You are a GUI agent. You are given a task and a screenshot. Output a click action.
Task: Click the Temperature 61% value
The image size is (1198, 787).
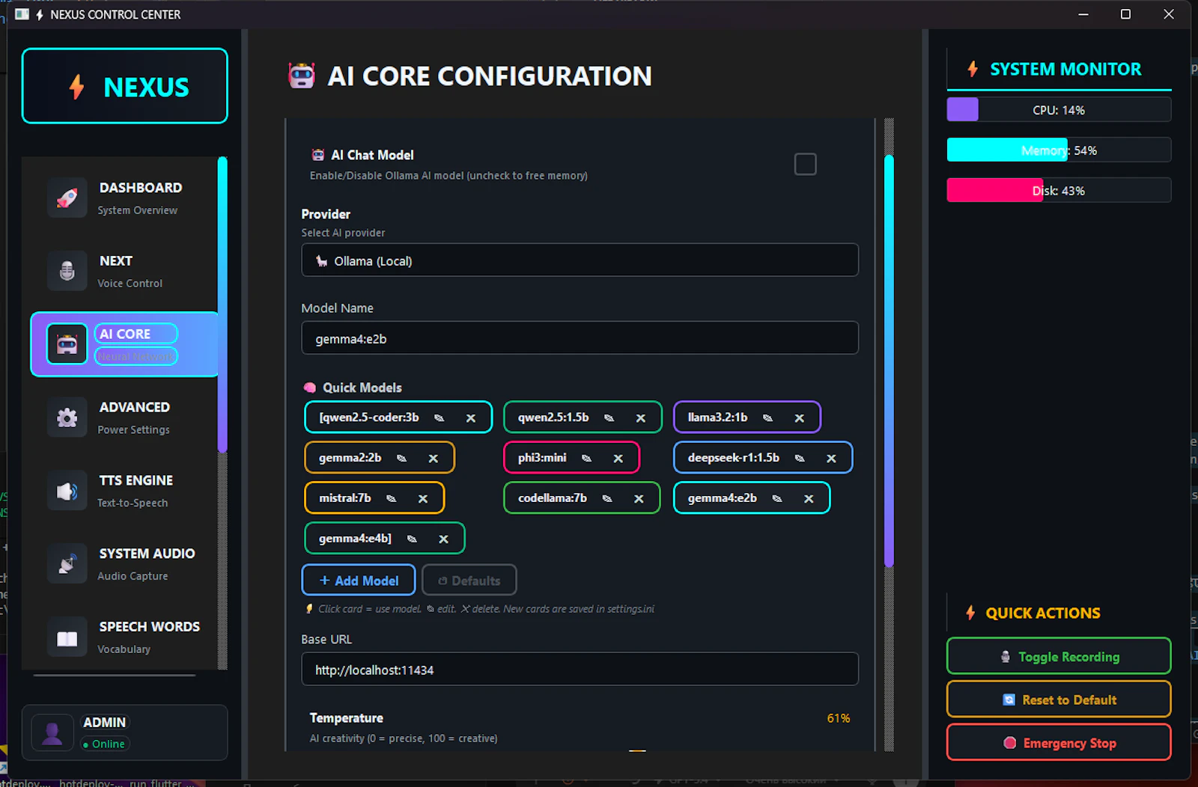[839, 718]
